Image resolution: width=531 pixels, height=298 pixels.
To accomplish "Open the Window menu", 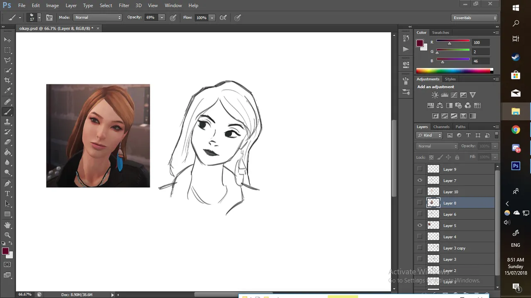I will click(x=173, y=5).
